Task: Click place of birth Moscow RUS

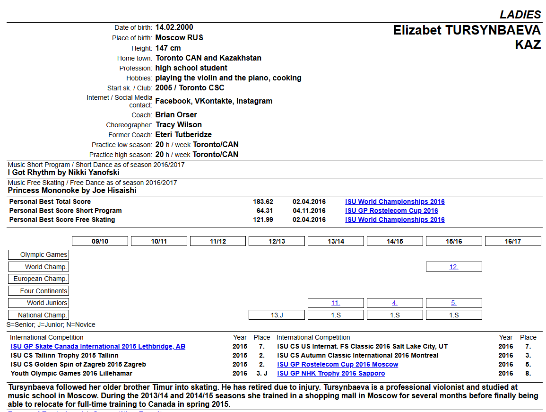Action: click(179, 38)
